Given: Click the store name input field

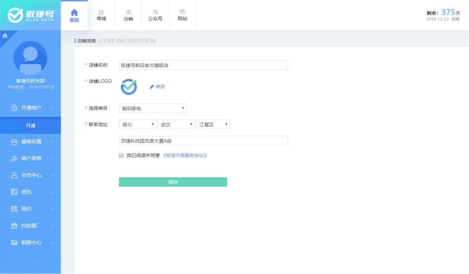Looking at the screenshot, I should (203, 65).
